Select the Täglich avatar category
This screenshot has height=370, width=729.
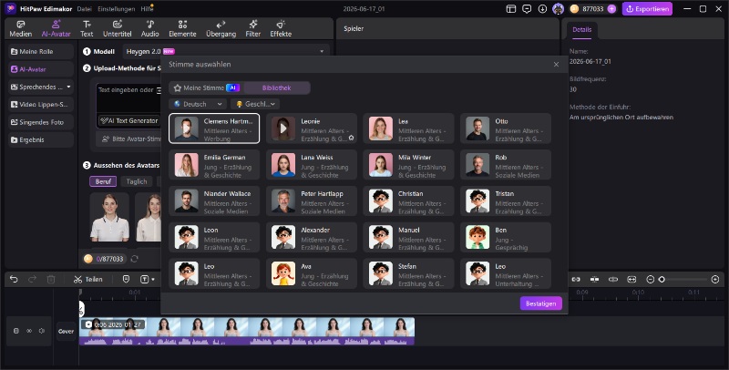[x=137, y=181]
